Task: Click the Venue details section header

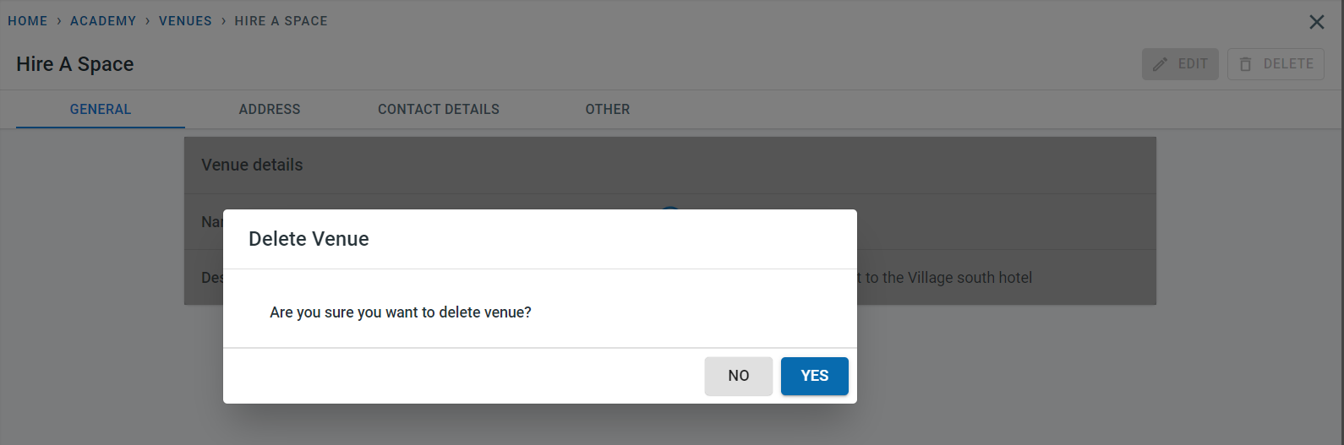Action: [252, 166]
